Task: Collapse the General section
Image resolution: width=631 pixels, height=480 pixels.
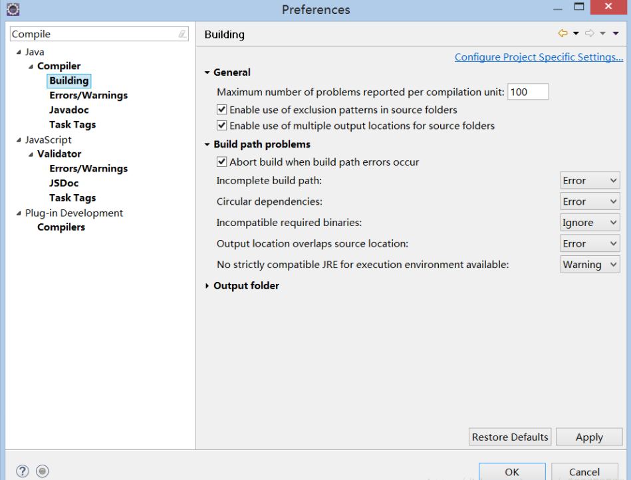Action: pos(207,72)
